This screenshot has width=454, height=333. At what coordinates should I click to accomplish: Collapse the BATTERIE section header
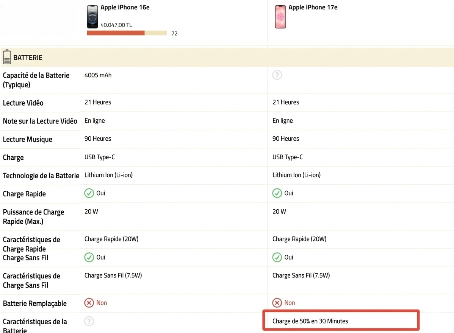tap(227, 58)
